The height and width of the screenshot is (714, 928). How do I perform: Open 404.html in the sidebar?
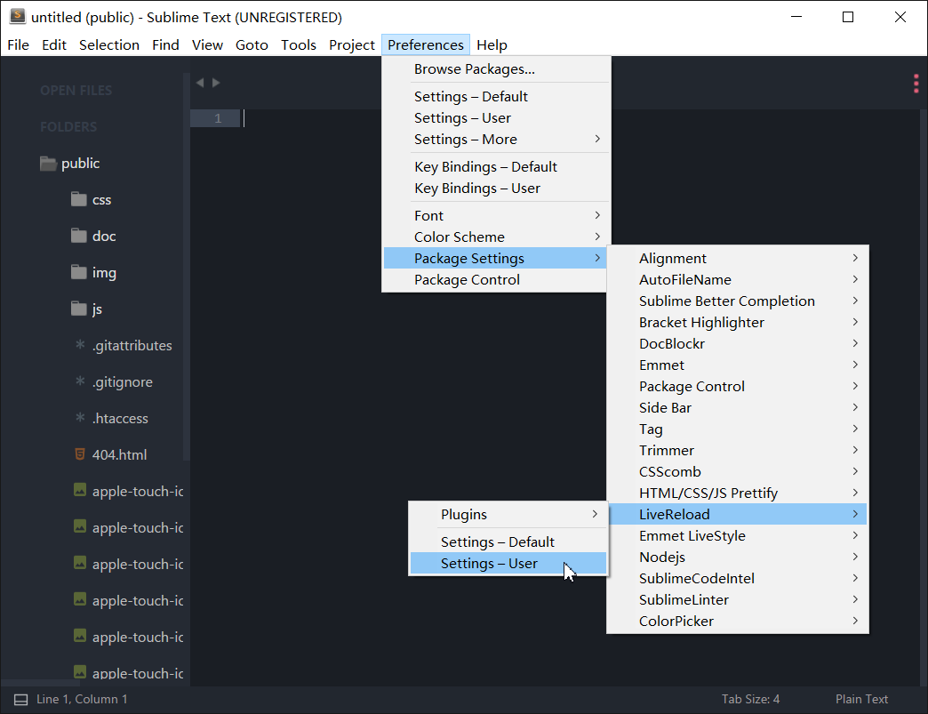pyautogui.click(x=119, y=454)
